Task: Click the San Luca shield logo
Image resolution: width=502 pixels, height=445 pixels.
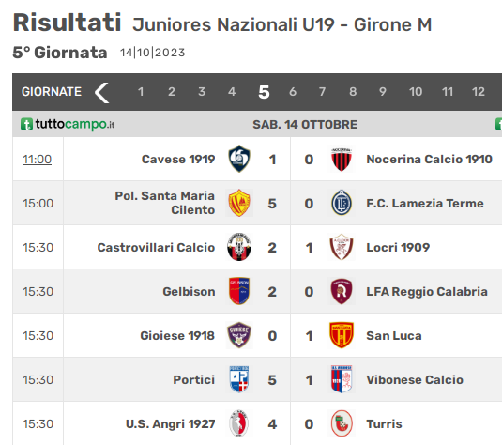Action: tap(342, 335)
